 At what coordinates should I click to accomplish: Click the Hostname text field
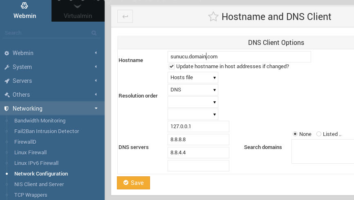239,57
